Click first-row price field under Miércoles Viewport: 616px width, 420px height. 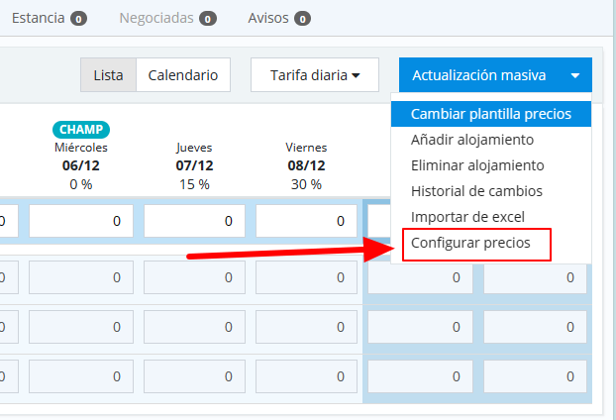click(81, 222)
